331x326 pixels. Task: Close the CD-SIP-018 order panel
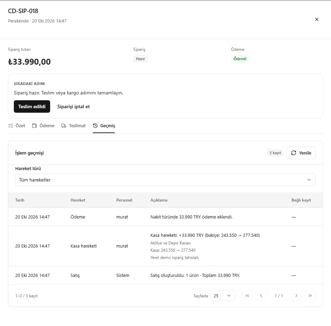316,19
